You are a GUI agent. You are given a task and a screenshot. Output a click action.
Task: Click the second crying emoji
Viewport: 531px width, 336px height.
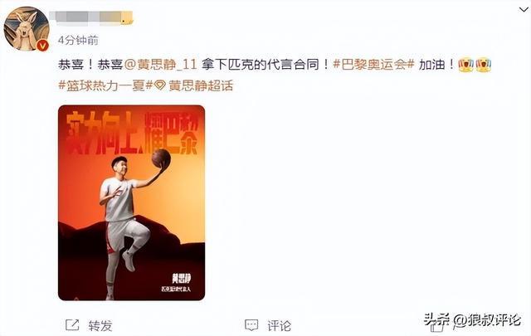pyautogui.click(x=483, y=65)
